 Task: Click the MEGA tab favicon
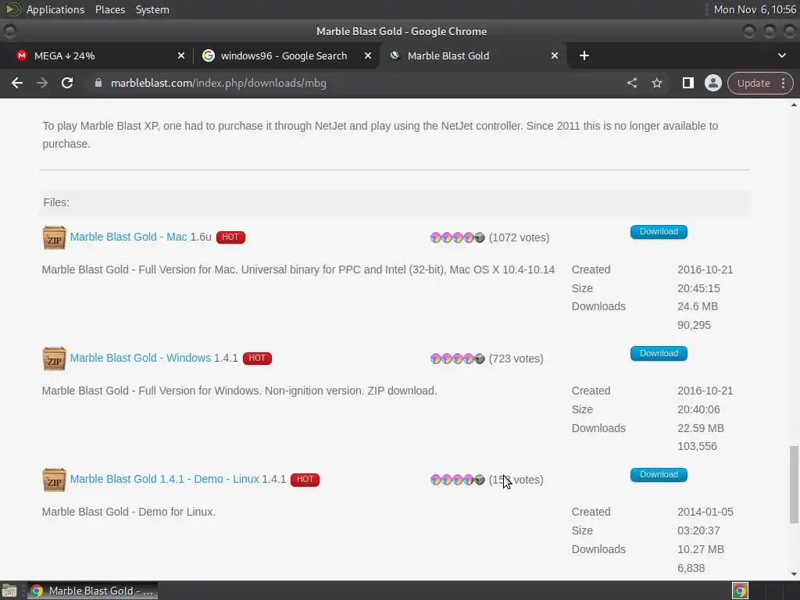coord(21,55)
